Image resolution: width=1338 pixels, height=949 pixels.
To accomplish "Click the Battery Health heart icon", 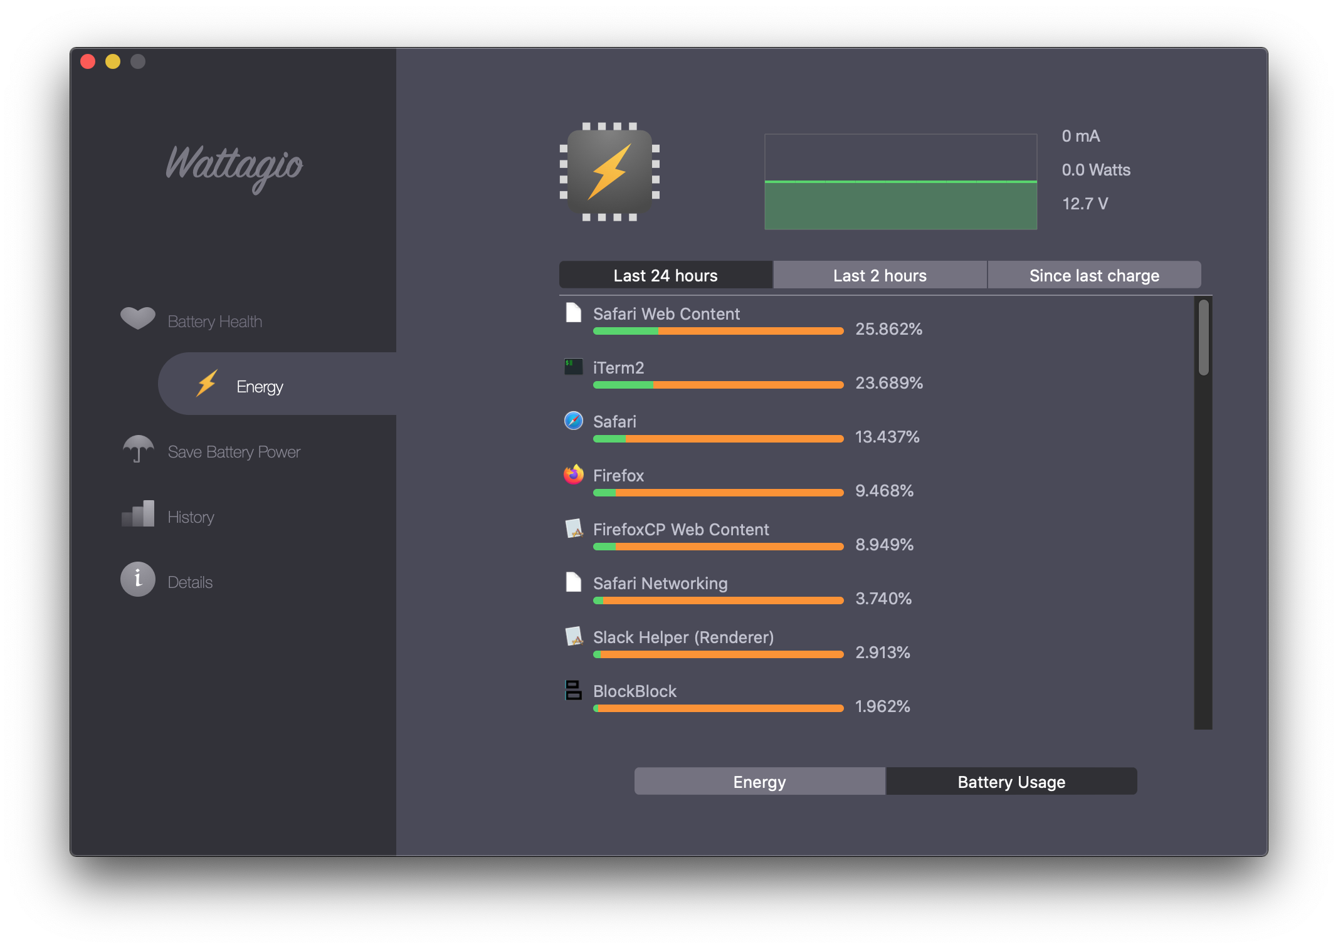I will click(x=137, y=318).
